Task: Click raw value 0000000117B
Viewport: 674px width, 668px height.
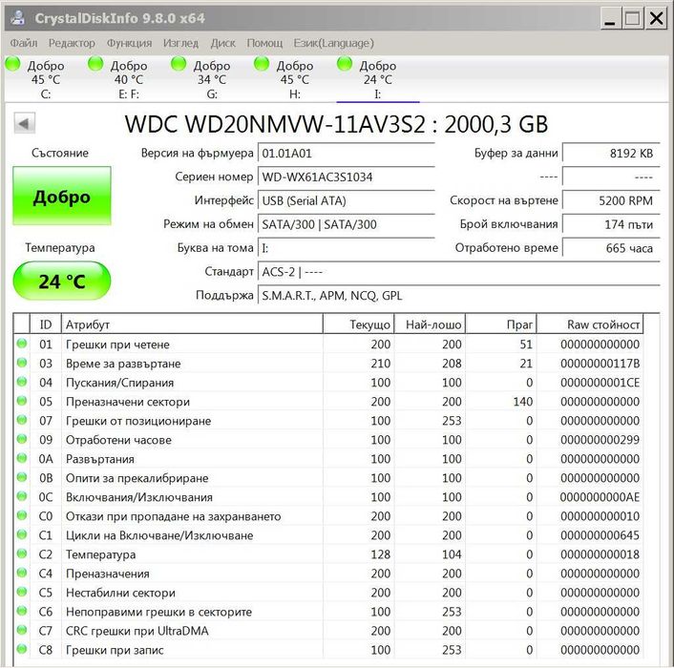Action: click(x=600, y=364)
